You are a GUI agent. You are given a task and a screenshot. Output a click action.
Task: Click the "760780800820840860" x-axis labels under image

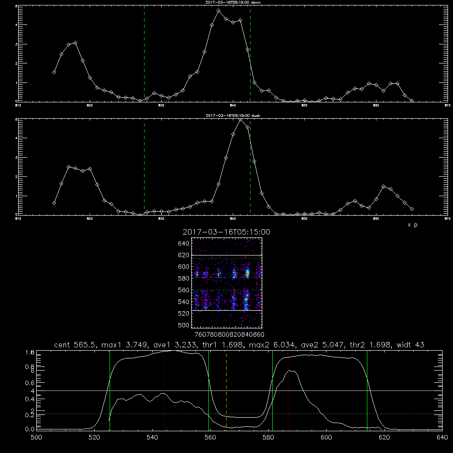click(229, 335)
